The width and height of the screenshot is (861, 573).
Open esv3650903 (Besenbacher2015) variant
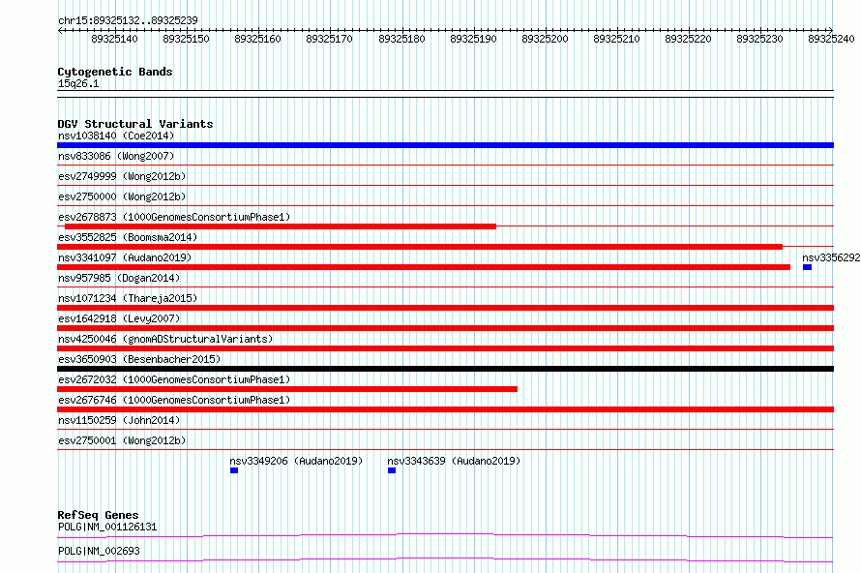pyautogui.click(x=139, y=359)
